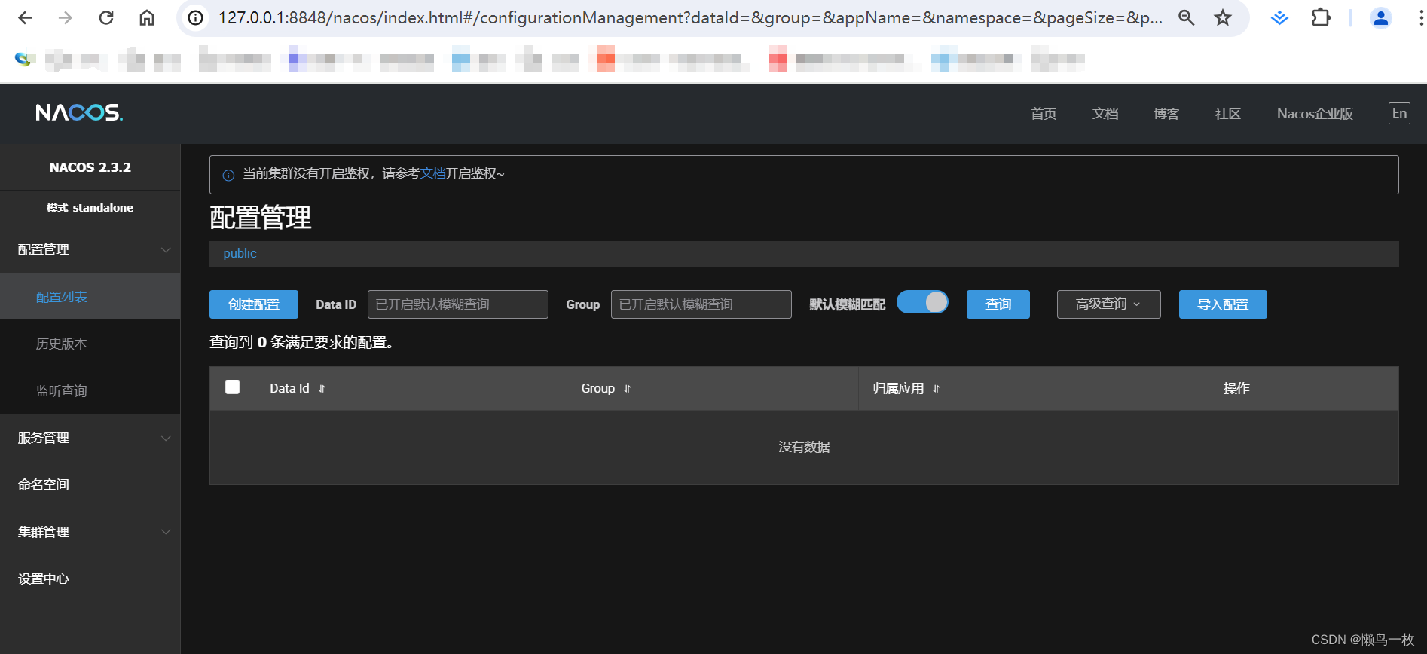
Task: Click the 创建配置 button
Action: (254, 304)
